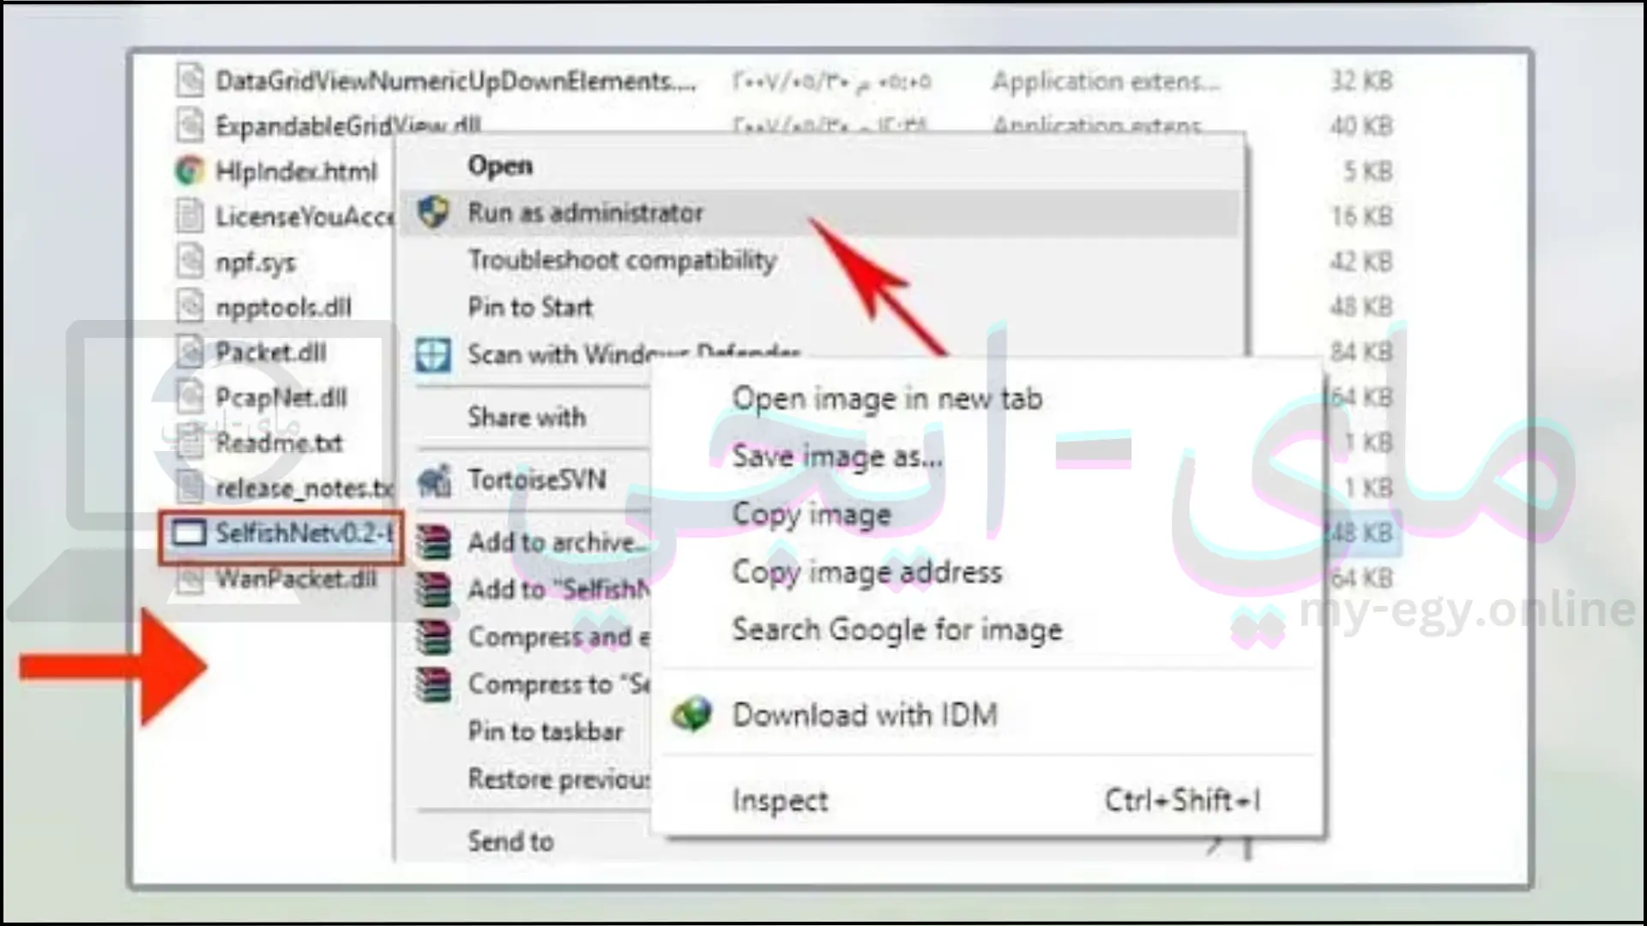Click the 84 KB size value
The width and height of the screenshot is (1647, 926).
click(1361, 352)
